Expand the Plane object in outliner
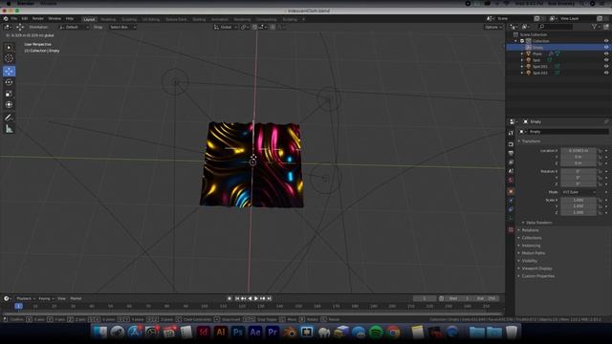612x344 pixels. (522, 54)
